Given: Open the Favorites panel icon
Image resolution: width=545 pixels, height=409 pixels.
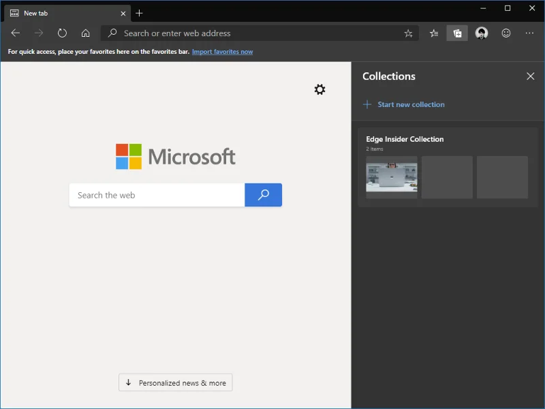Looking at the screenshot, I should 434,33.
